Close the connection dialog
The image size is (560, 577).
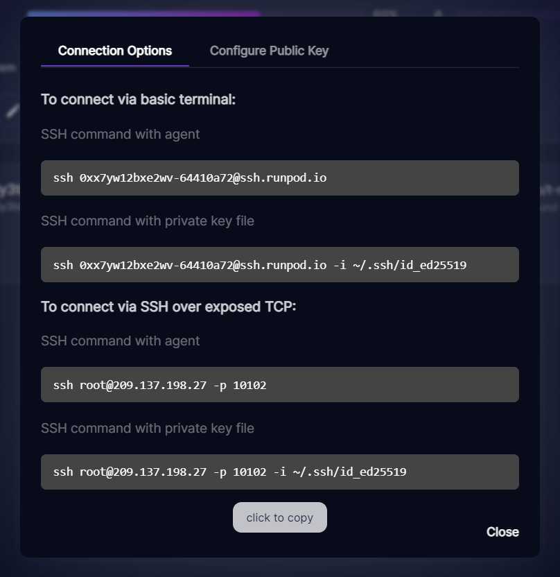[x=502, y=532]
